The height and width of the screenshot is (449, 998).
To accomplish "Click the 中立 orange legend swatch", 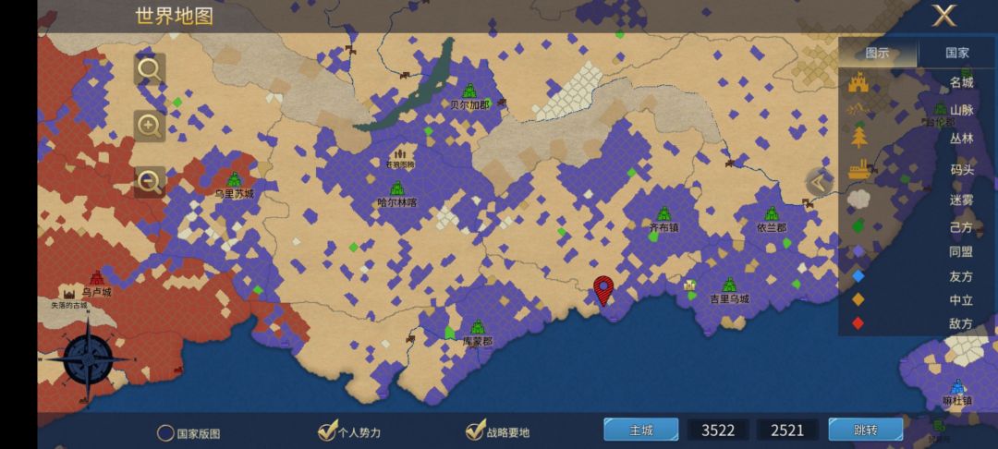I will (858, 299).
